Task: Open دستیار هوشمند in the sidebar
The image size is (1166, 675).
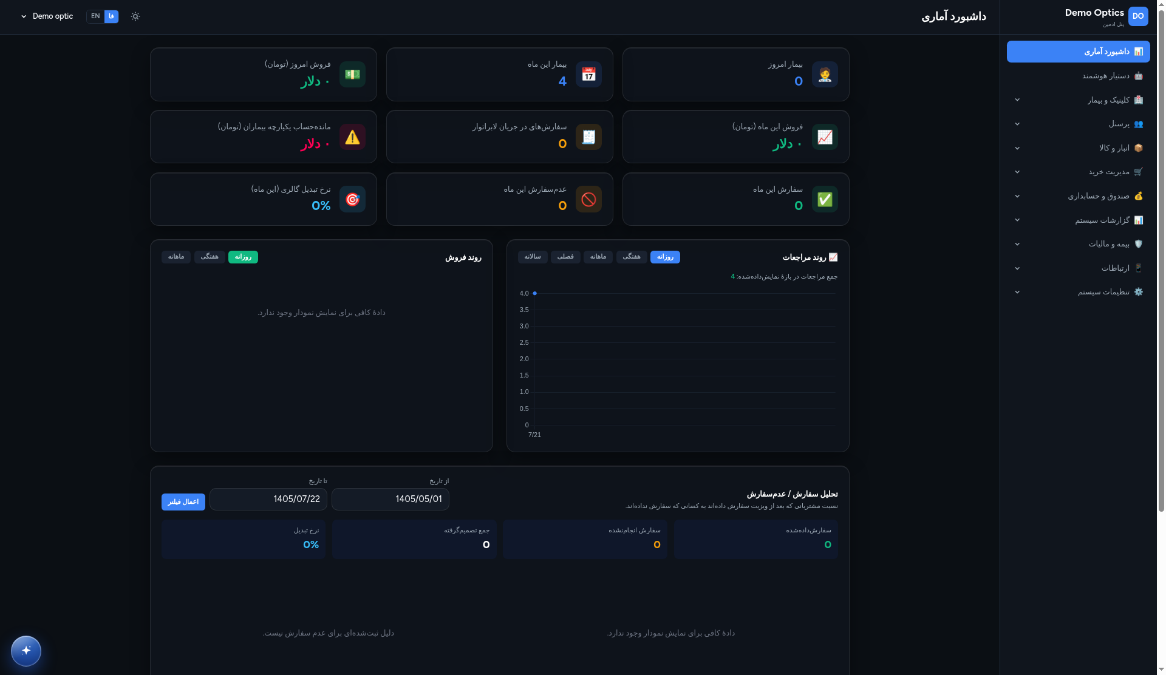Action: (1079, 76)
